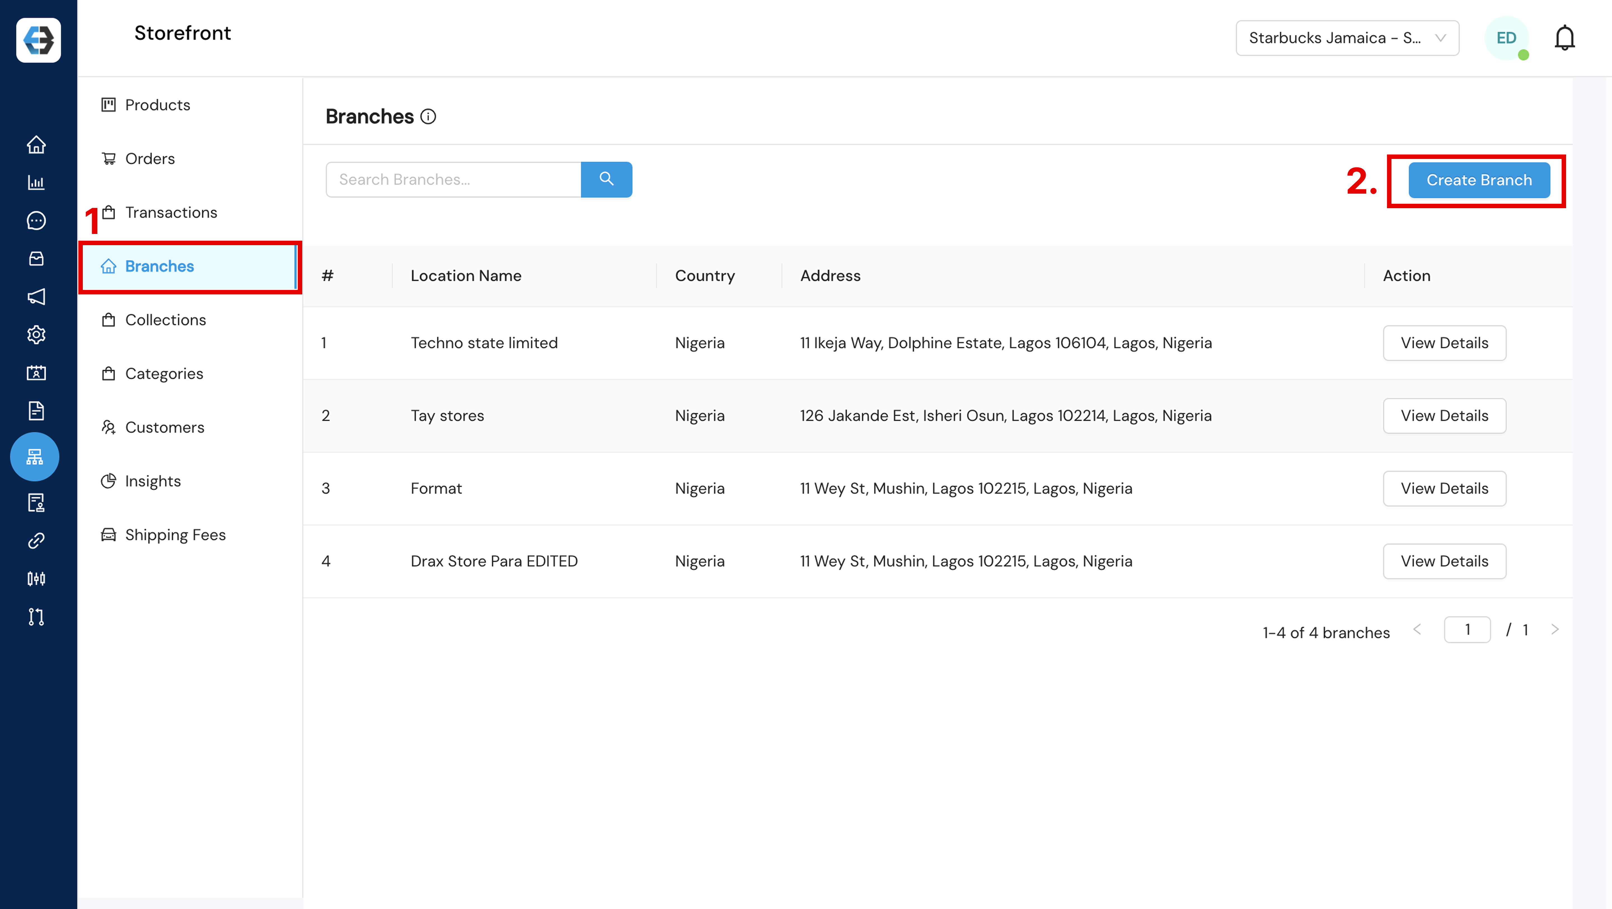Click the Create Branch button
Image resolution: width=1612 pixels, height=909 pixels.
(1479, 180)
